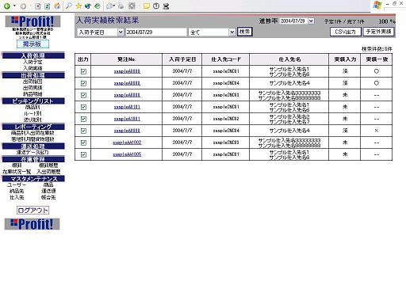Click the 発注No. column header
The width and height of the screenshot is (406, 304).
coord(127,59)
